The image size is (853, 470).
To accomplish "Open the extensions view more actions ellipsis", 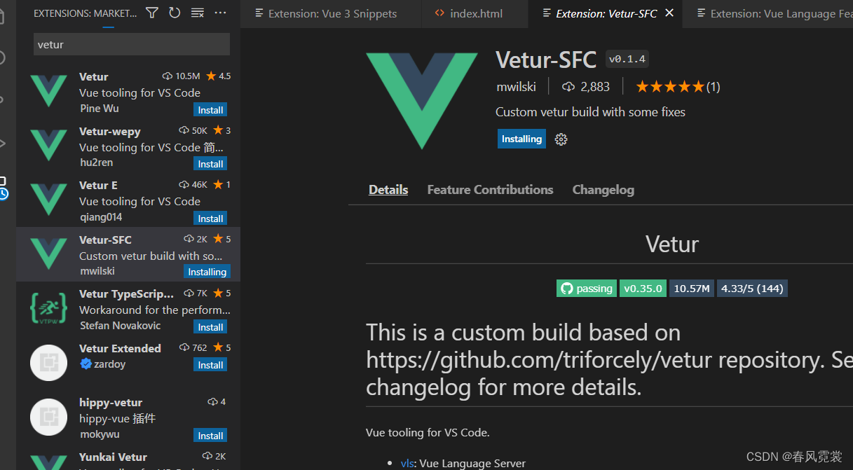I will pyautogui.click(x=220, y=13).
